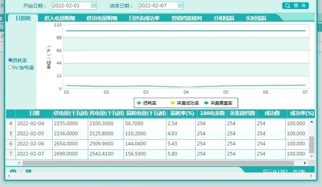
Task: Click the table's horizontal scrollbar thumb
Action: coord(158,163)
